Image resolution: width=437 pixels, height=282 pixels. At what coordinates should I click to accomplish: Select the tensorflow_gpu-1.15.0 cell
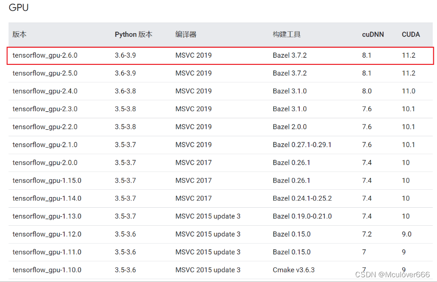[47, 180]
